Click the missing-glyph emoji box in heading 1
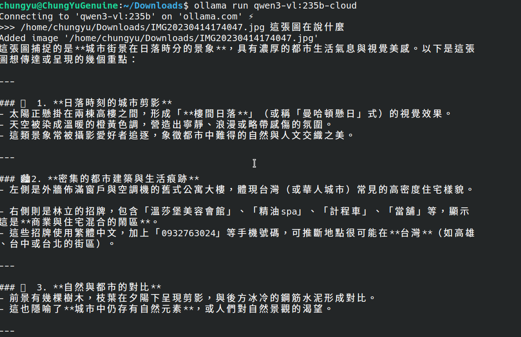The image size is (521, 337). pos(23,103)
